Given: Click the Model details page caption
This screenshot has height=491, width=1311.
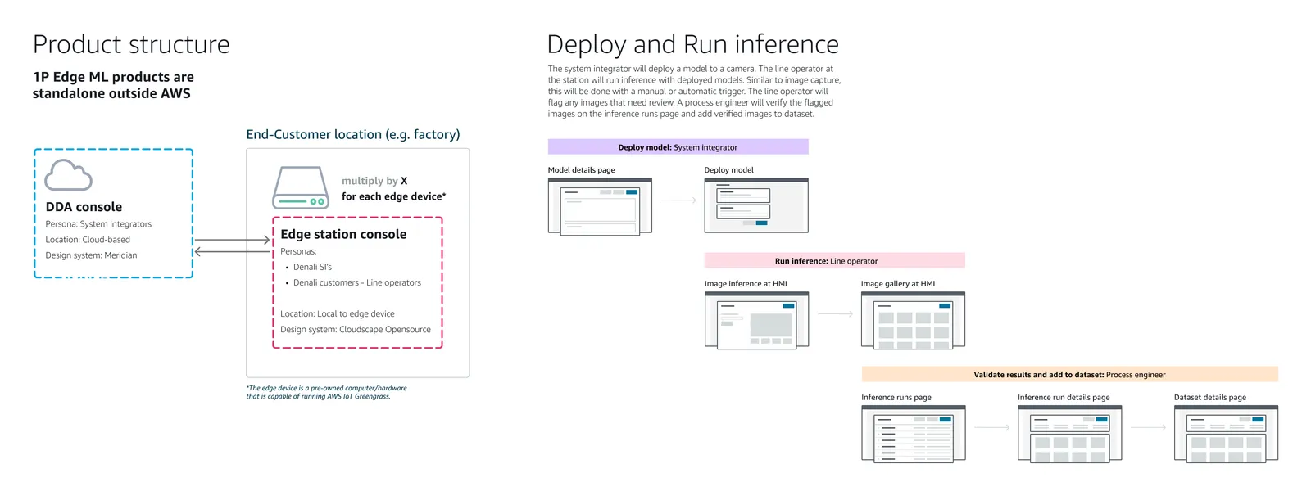Looking at the screenshot, I should point(582,170).
